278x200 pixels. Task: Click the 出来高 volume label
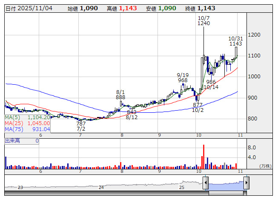tap(12, 140)
